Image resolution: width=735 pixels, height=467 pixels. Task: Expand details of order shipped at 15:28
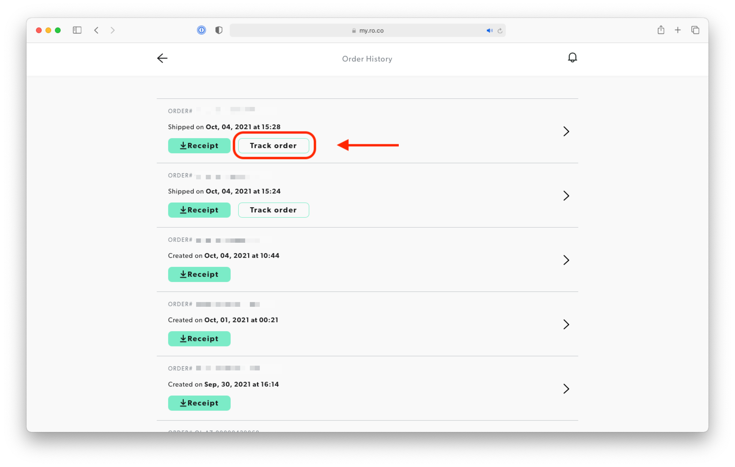[566, 132]
